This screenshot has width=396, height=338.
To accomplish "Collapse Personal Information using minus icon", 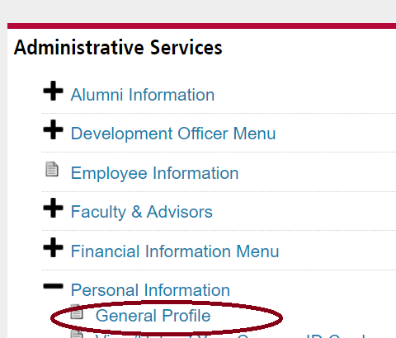I will point(53,286).
